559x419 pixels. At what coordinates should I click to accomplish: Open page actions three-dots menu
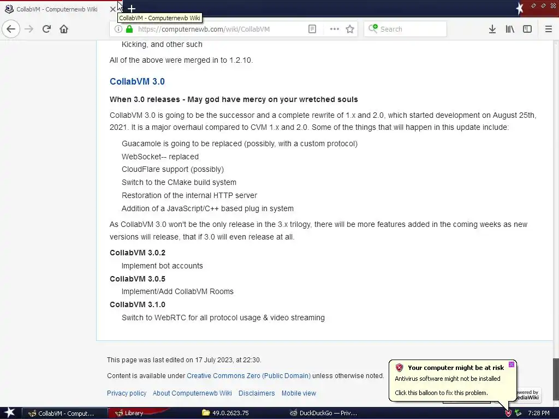[335, 29]
